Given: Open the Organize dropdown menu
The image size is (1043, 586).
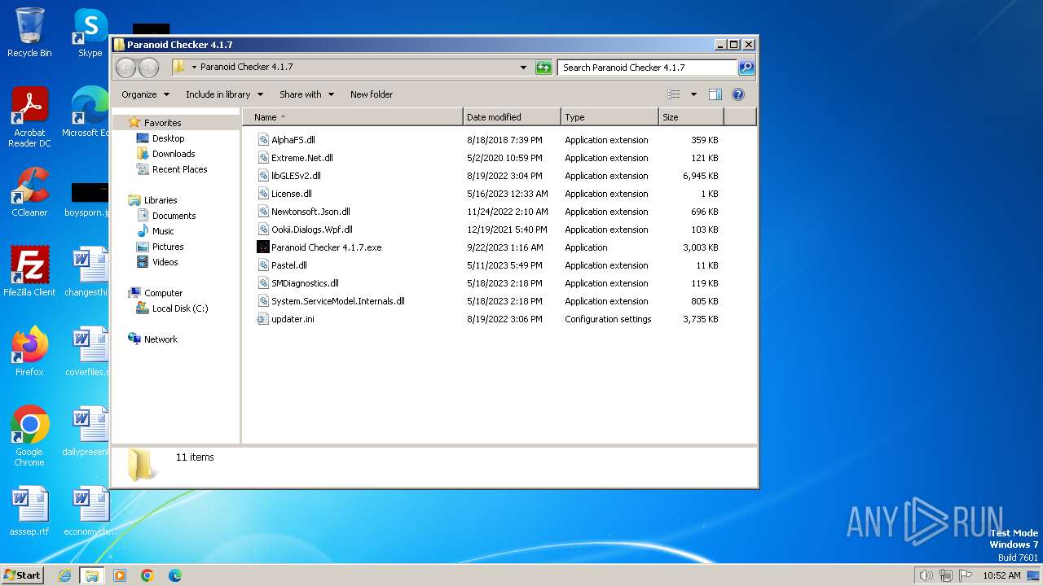Looking at the screenshot, I should pos(146,94).
